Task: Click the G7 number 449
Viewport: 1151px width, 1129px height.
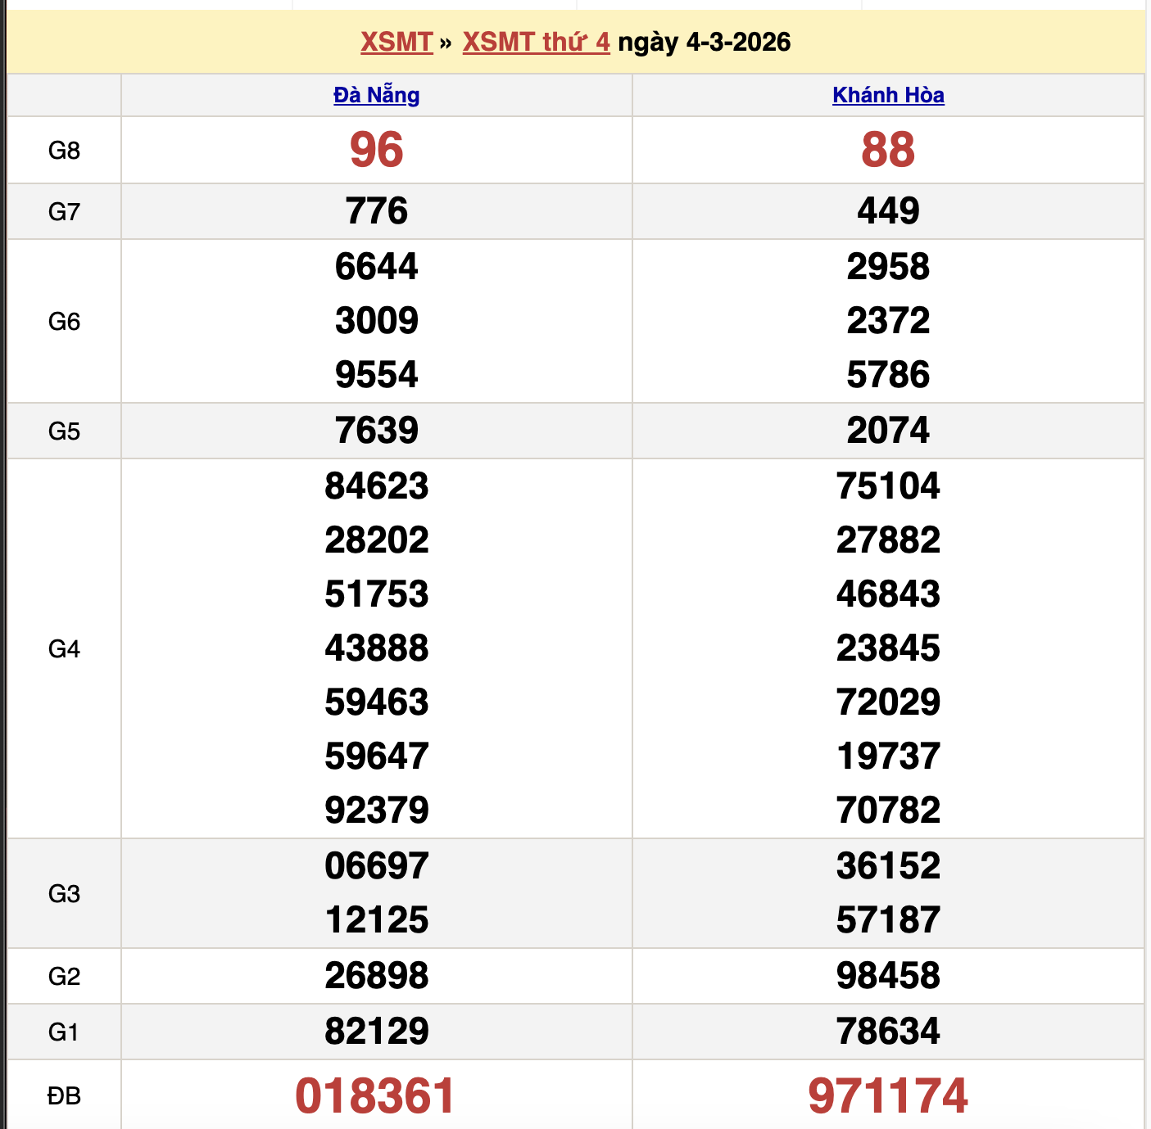Action: click(x=888, y=211)
